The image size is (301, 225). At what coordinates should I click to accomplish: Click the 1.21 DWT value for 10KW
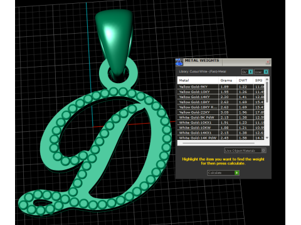243,127
